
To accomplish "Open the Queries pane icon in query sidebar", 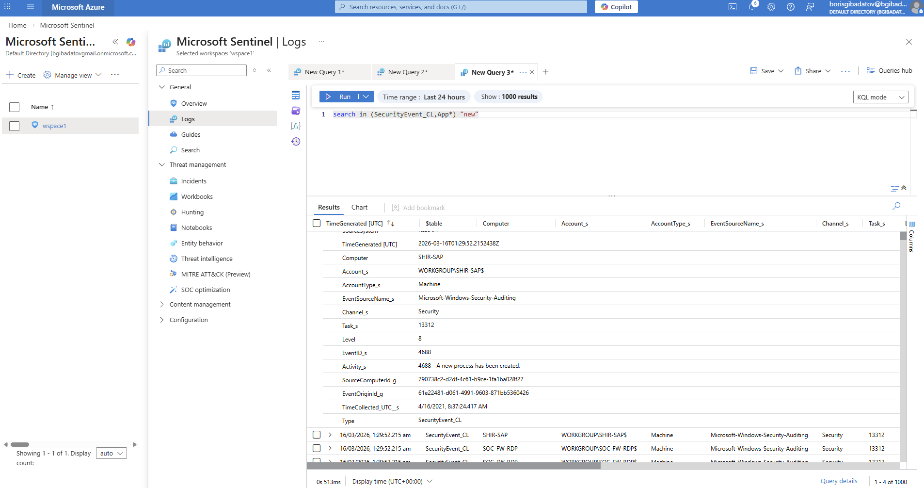I will click(296, 111).
